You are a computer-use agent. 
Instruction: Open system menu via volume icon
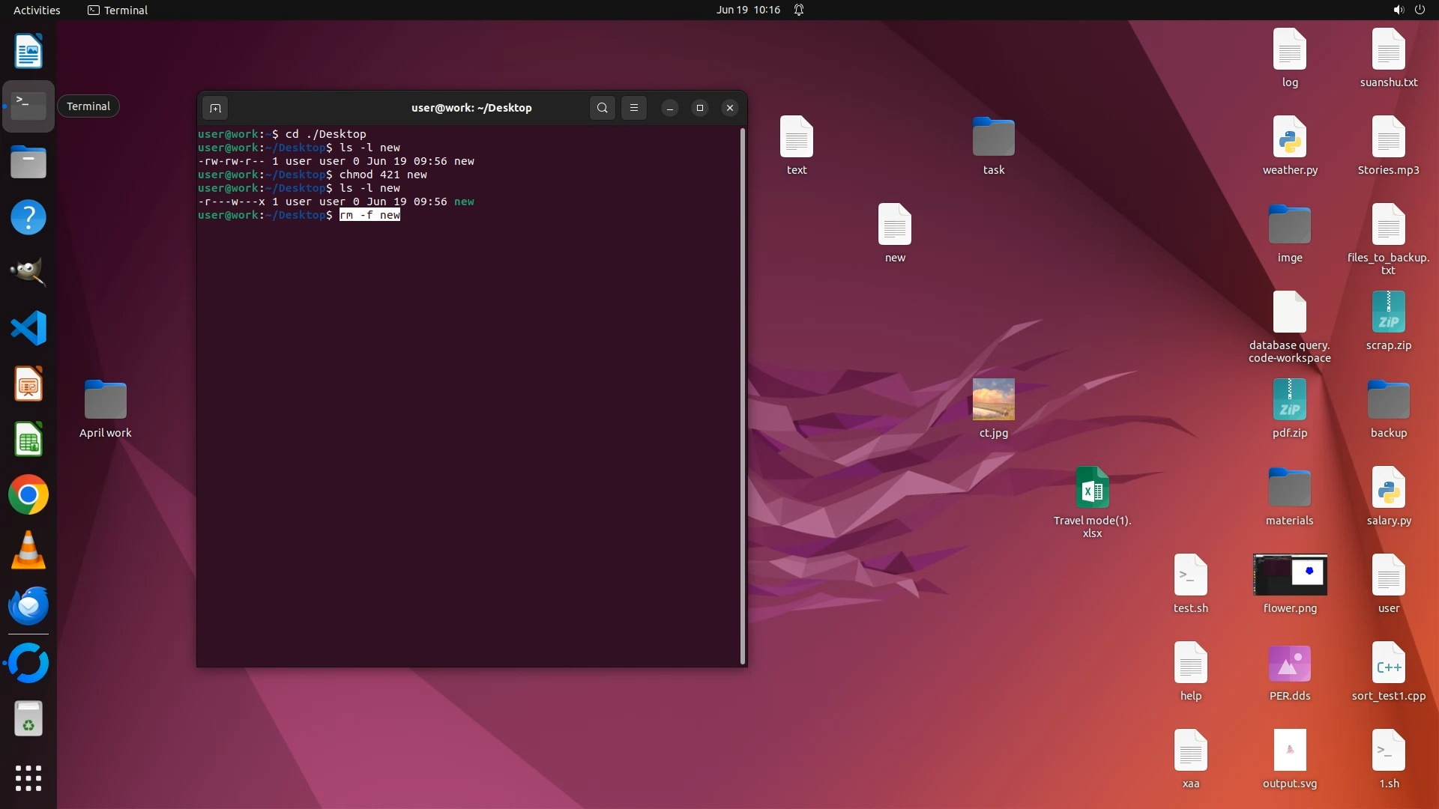click(x=1398, y=10)
